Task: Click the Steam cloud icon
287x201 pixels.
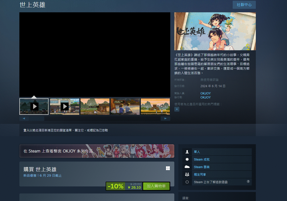Action: (x=187, y=167)
